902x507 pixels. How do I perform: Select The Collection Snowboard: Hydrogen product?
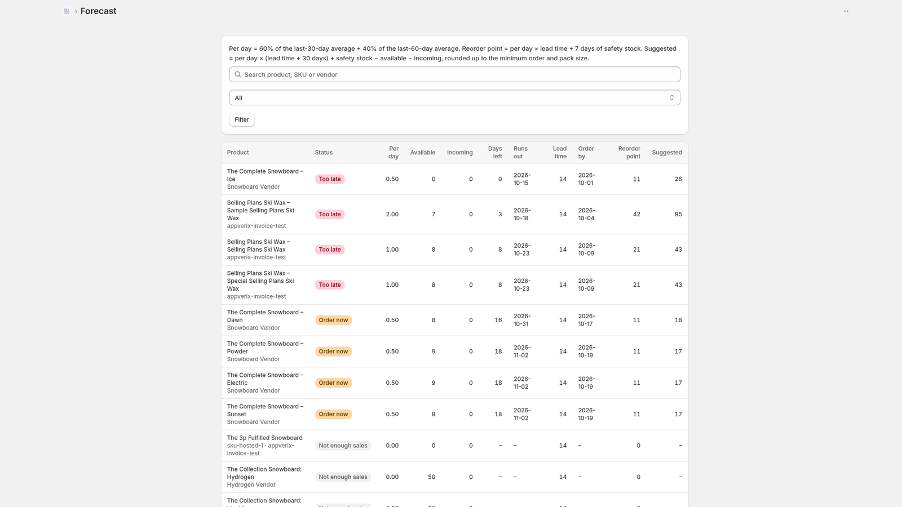pos(264,473)
